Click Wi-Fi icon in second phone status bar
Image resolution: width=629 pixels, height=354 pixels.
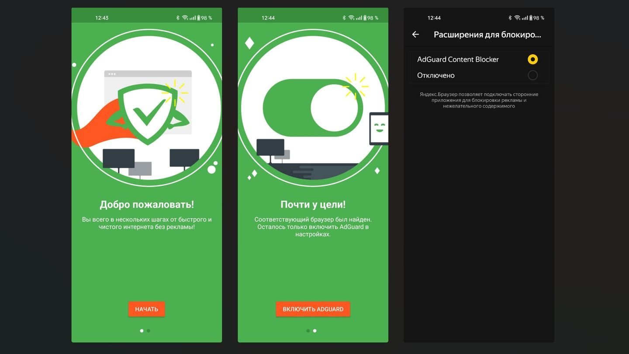(351, 18)
